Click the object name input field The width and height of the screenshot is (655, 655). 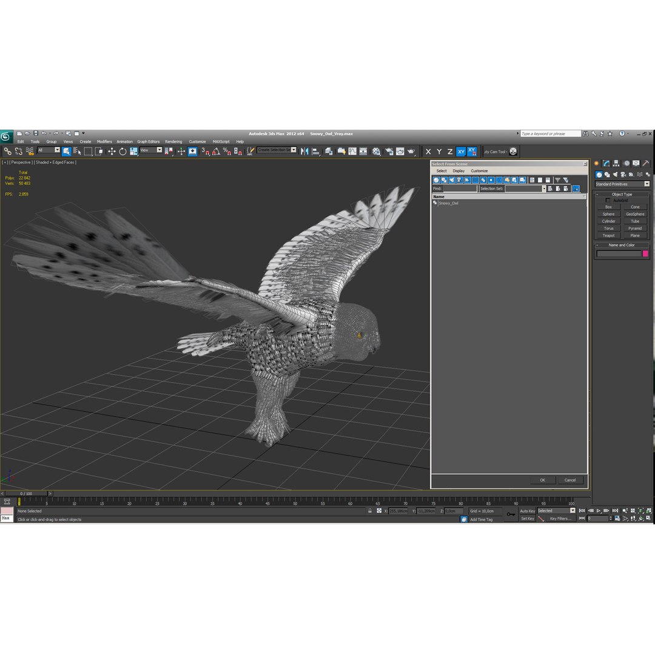click(x=619, y=254)
